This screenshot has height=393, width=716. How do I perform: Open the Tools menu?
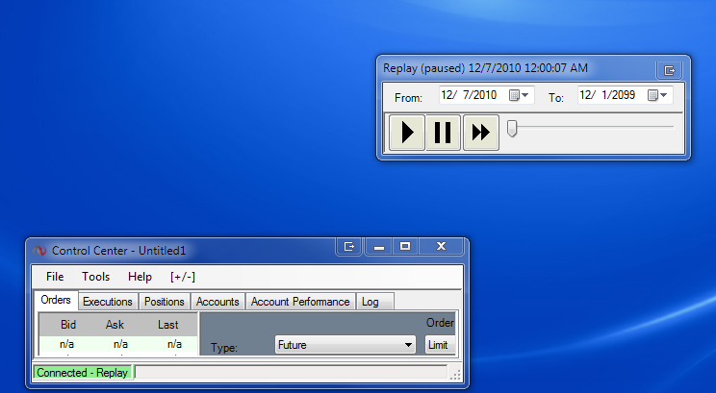click(x=96, y=277)
